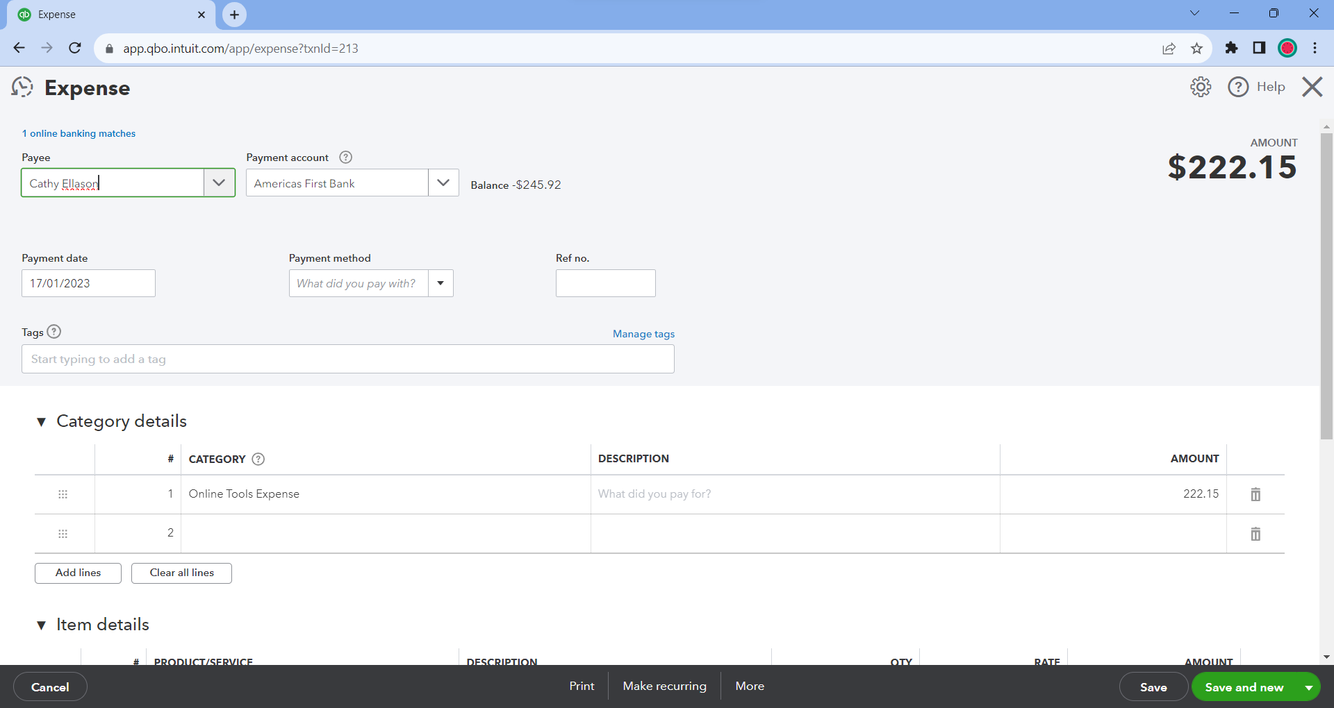This screenshot has height=708, width=1334.
Task: Open the tab search chevron
Action: (1194, 13)
